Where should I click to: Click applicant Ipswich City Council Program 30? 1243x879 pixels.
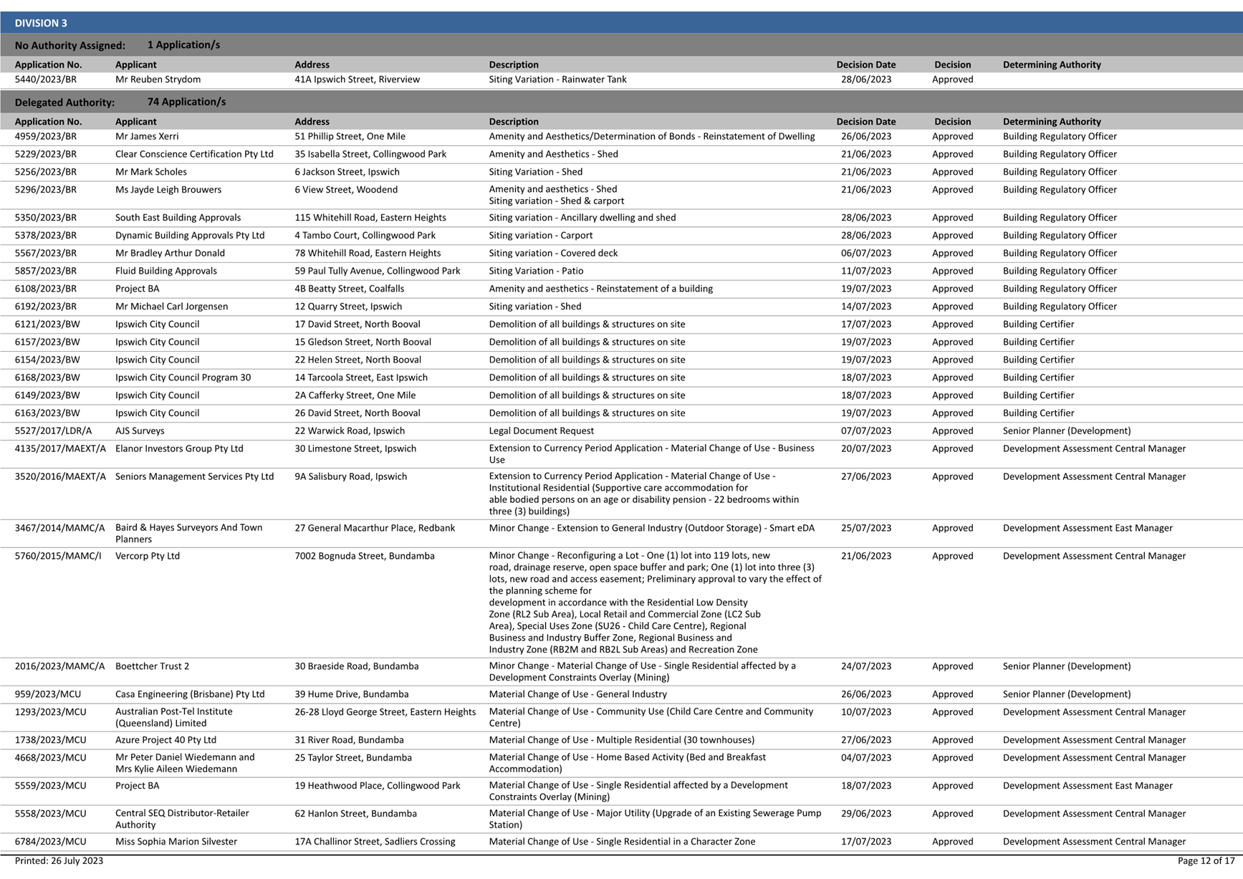click(183, 378)
